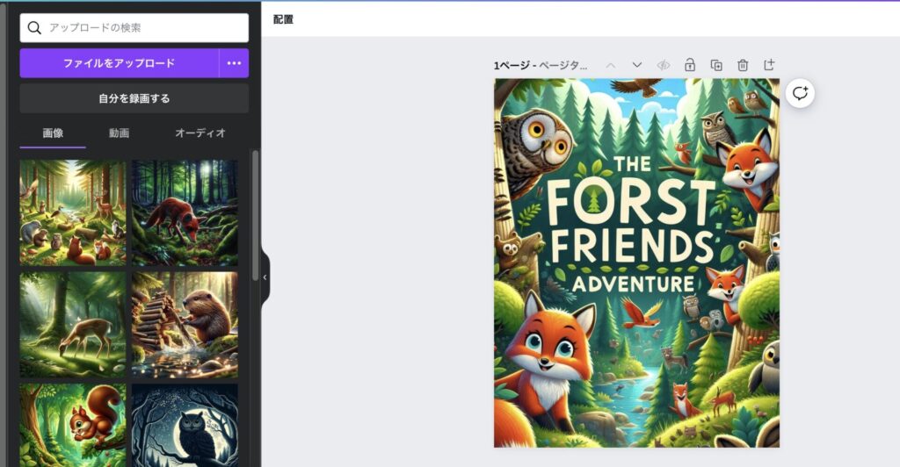
Task: Move page down with chevron arrow
Action: tap(637, 65)
